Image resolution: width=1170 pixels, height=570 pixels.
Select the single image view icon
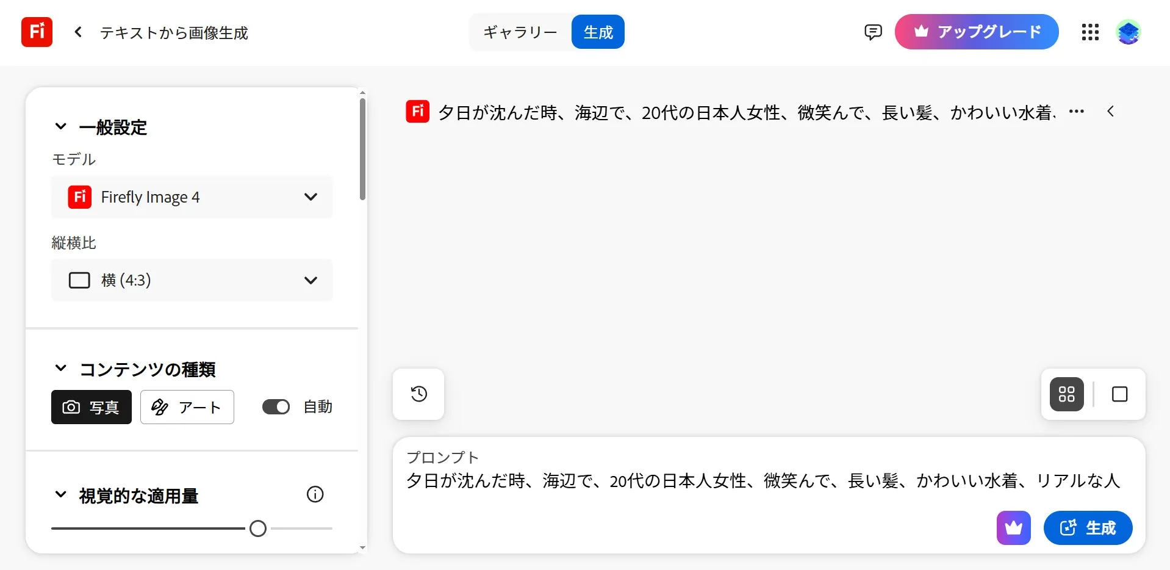pos(1120,394)
